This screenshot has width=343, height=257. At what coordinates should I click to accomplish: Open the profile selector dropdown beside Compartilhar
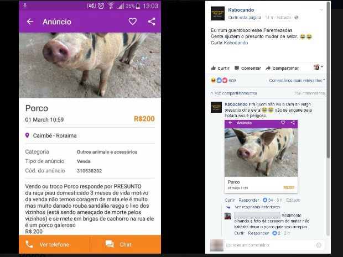(x=319, y=67)
